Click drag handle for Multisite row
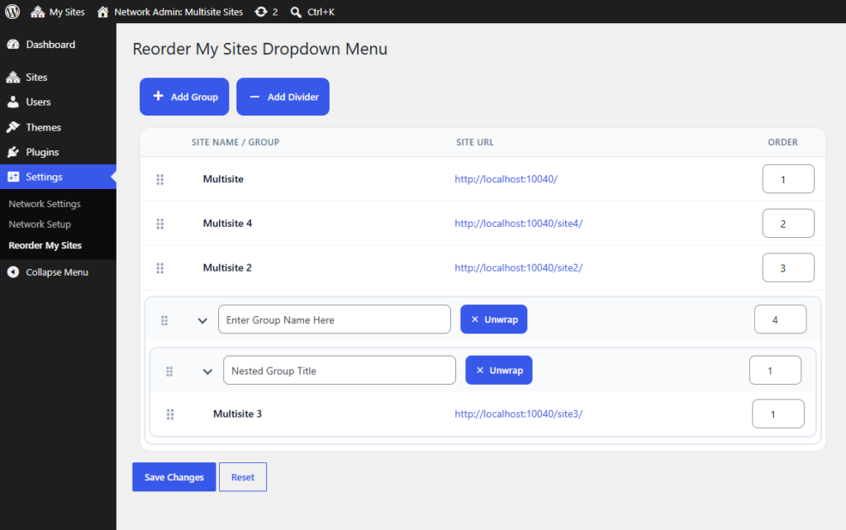 (x=159, y=179)
